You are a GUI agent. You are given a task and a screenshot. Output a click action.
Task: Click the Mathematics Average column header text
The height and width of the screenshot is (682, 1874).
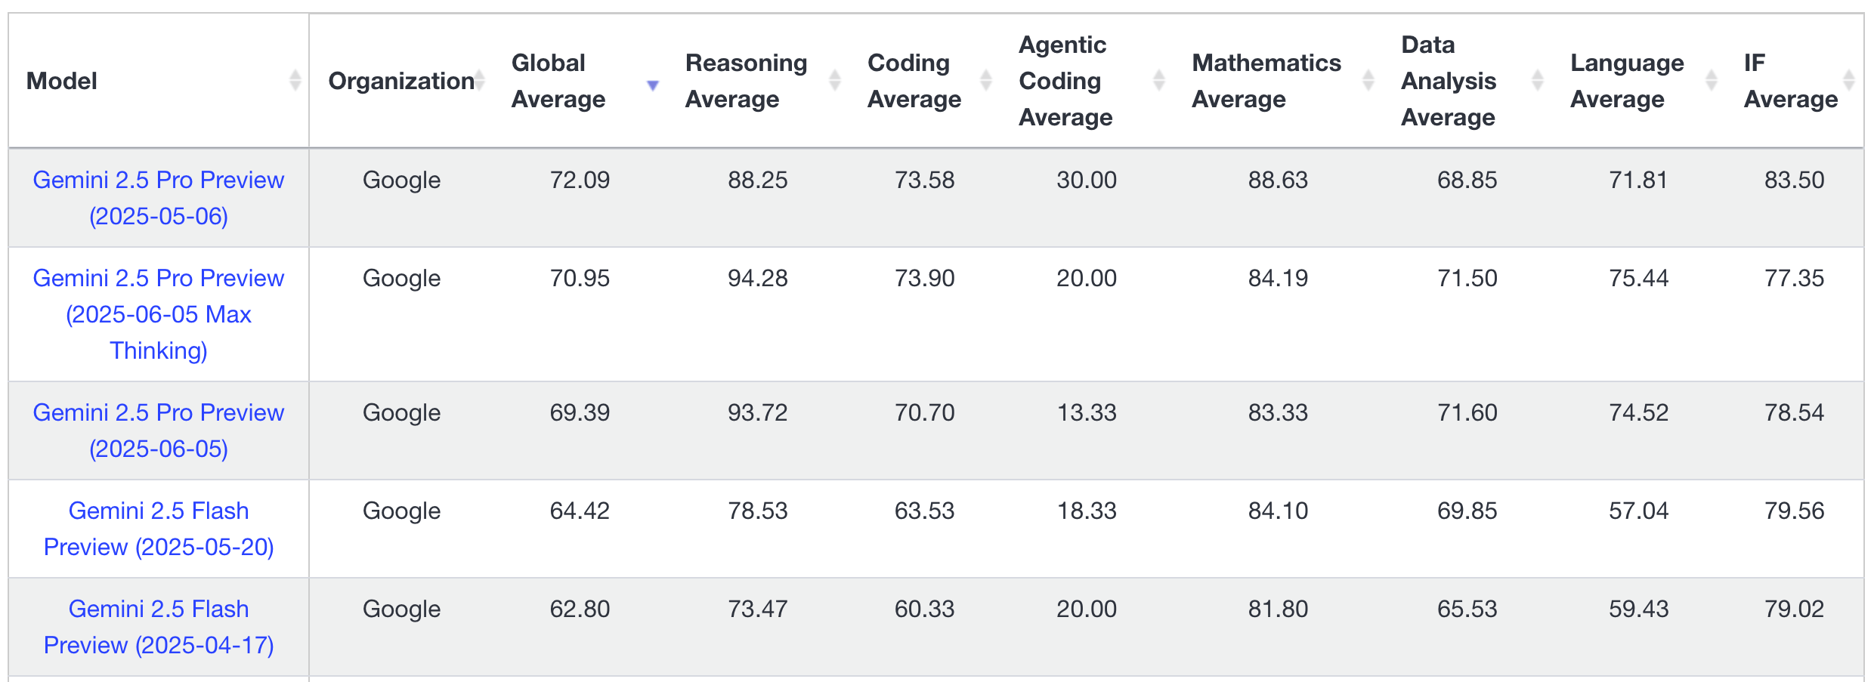pyautogui.click(x=1266, y=80)
